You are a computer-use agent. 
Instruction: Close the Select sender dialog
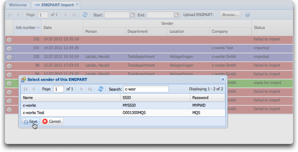point(223,79)
